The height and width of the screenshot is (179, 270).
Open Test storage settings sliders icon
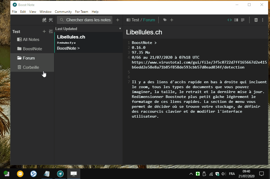[51, 31]
